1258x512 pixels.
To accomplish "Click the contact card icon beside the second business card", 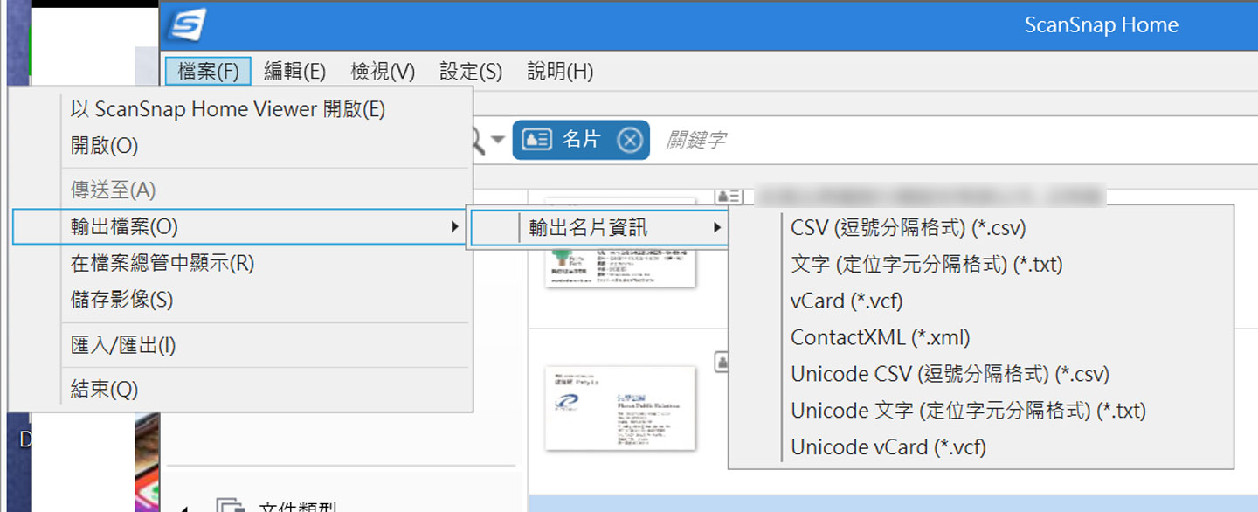I will click(x=720, y=361).
